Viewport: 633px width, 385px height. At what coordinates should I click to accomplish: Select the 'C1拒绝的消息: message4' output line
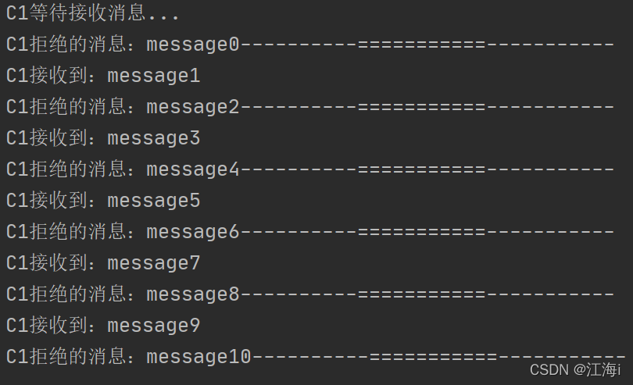click(x=310, y=169)
